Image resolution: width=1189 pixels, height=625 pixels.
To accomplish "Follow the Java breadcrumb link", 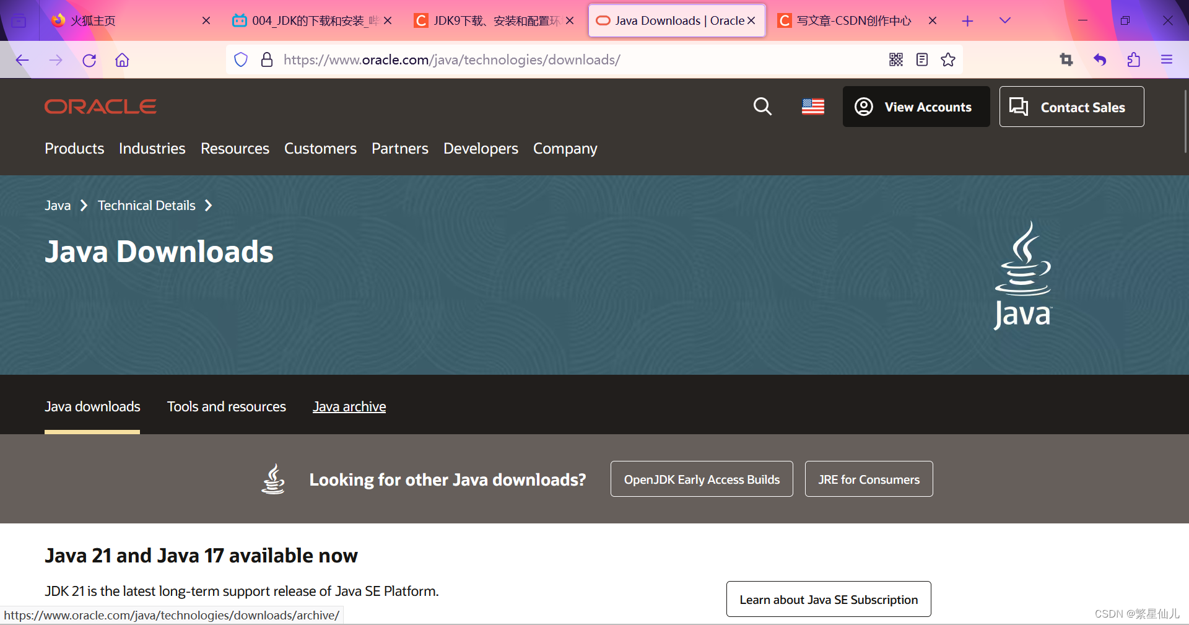I will [58, 205].
